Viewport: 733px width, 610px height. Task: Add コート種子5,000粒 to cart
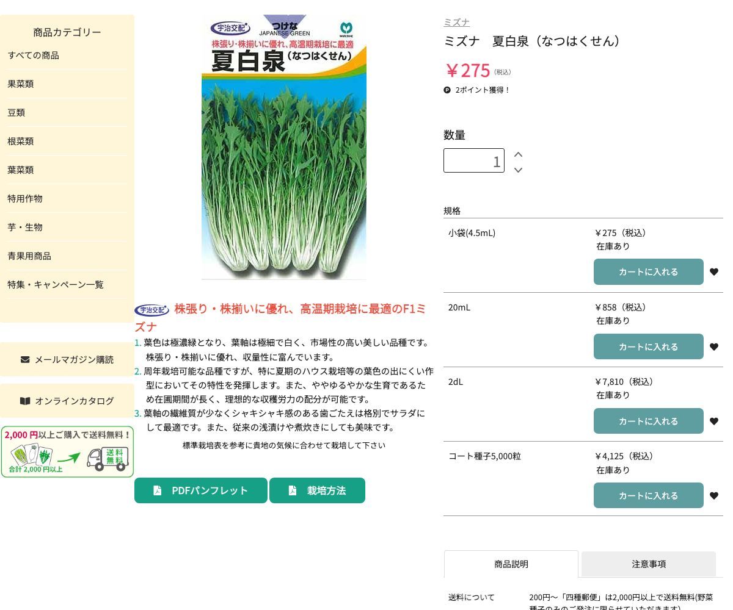(x=648, y=496)
